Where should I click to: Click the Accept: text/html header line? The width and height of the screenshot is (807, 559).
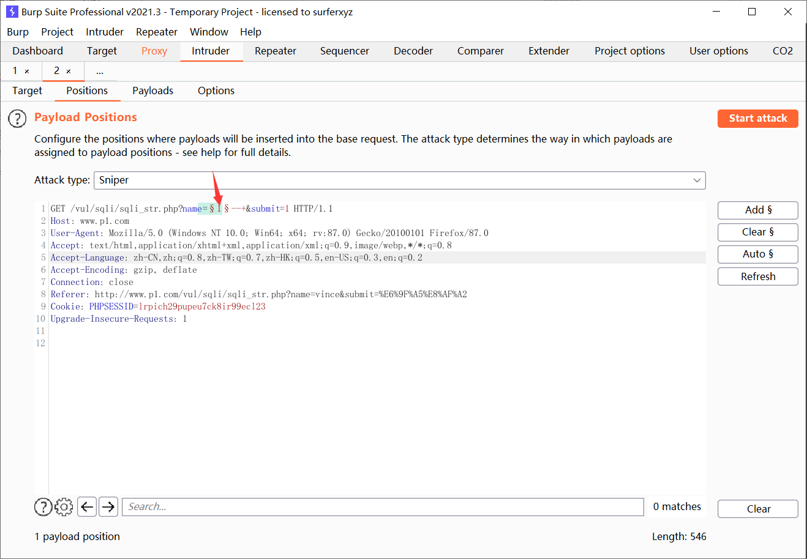point(251,245)
